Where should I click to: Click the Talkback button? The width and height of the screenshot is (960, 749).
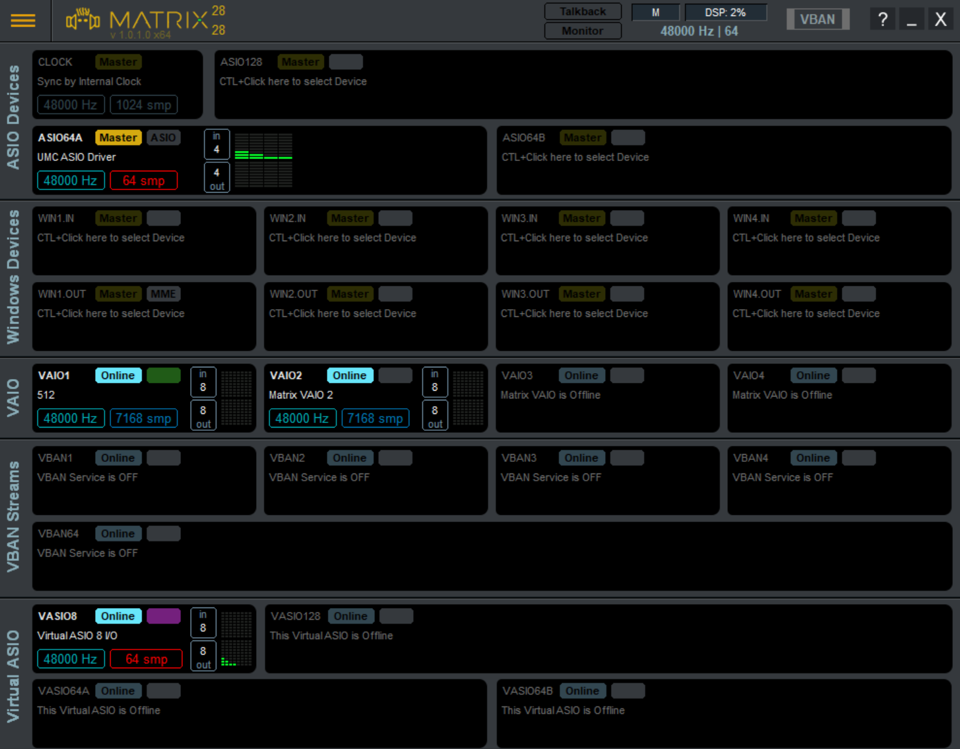(582, 12)
